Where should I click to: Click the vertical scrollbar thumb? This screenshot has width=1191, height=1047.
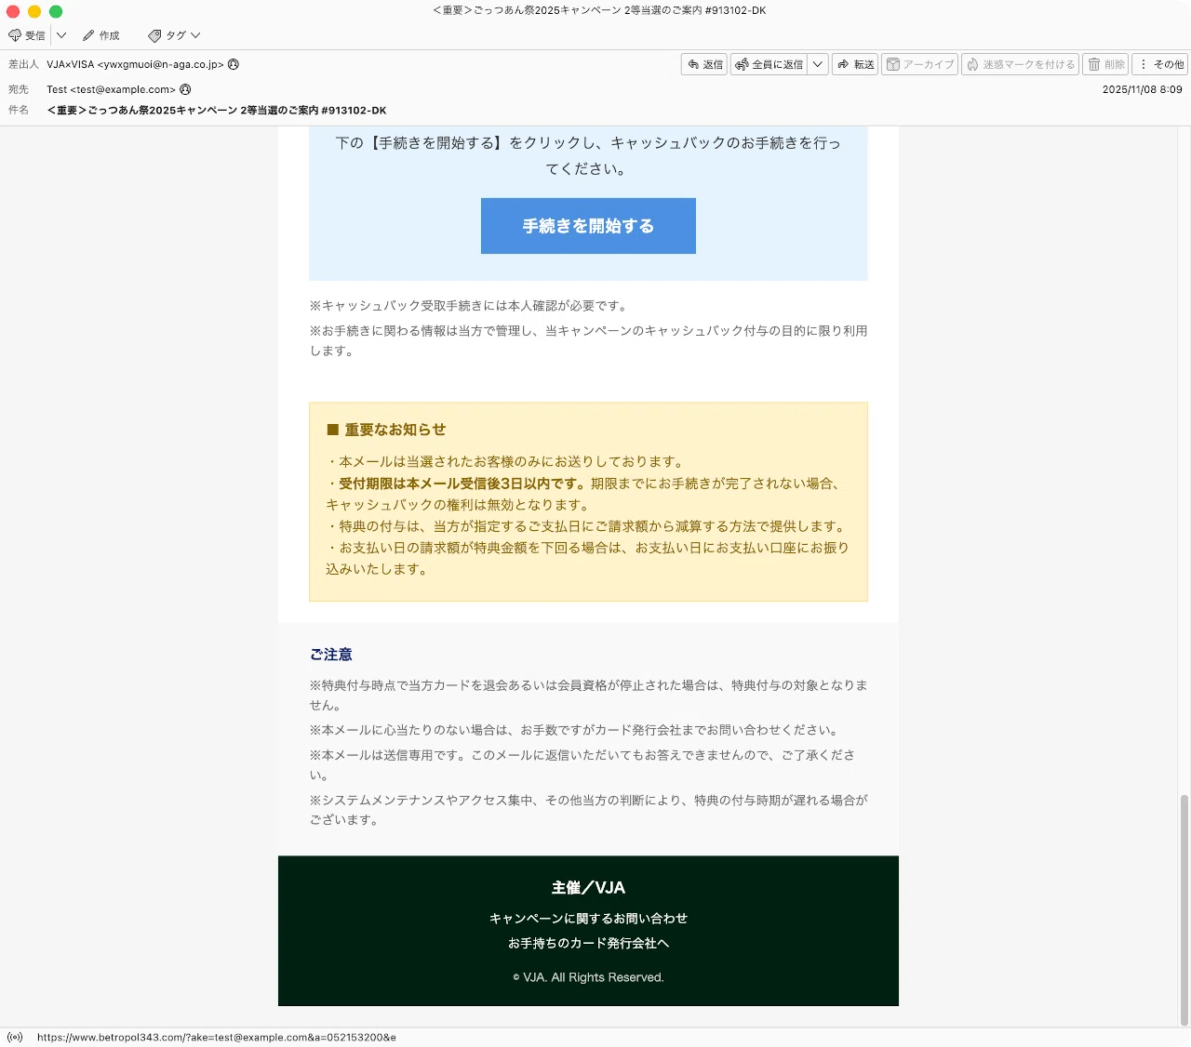tap(1184, 909)
